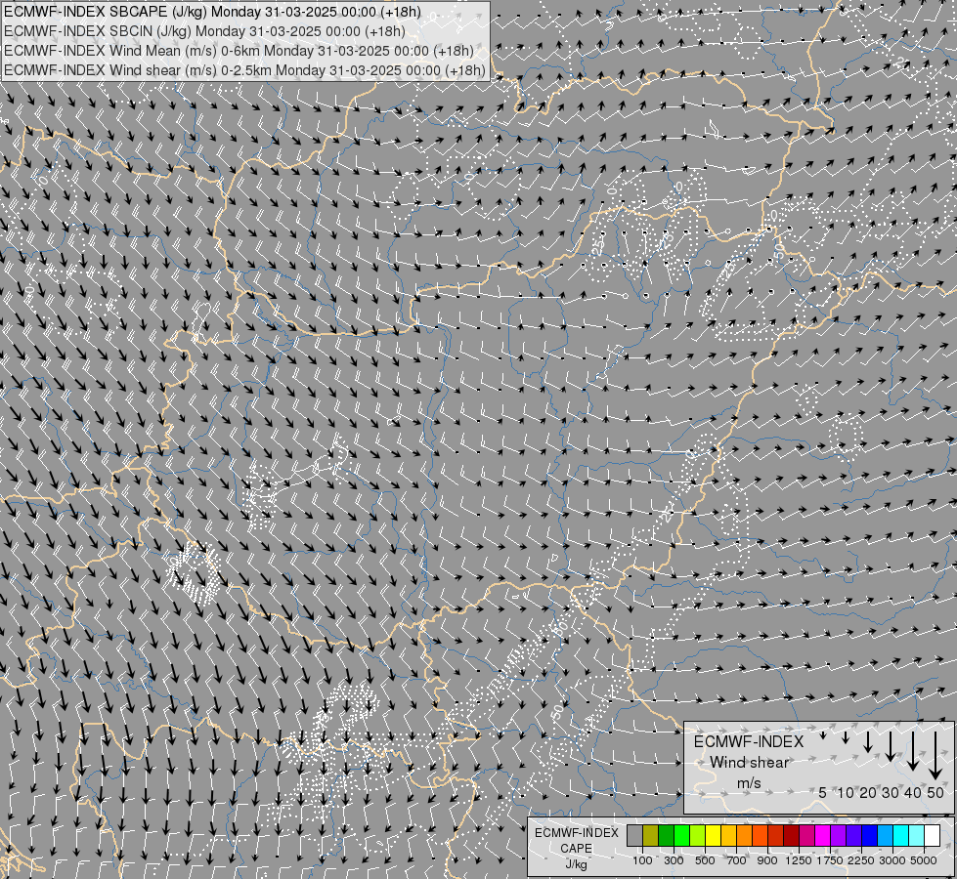Click the SBCIN header line
This screenshot has height=879, width=957.
(x=204, y=31)
